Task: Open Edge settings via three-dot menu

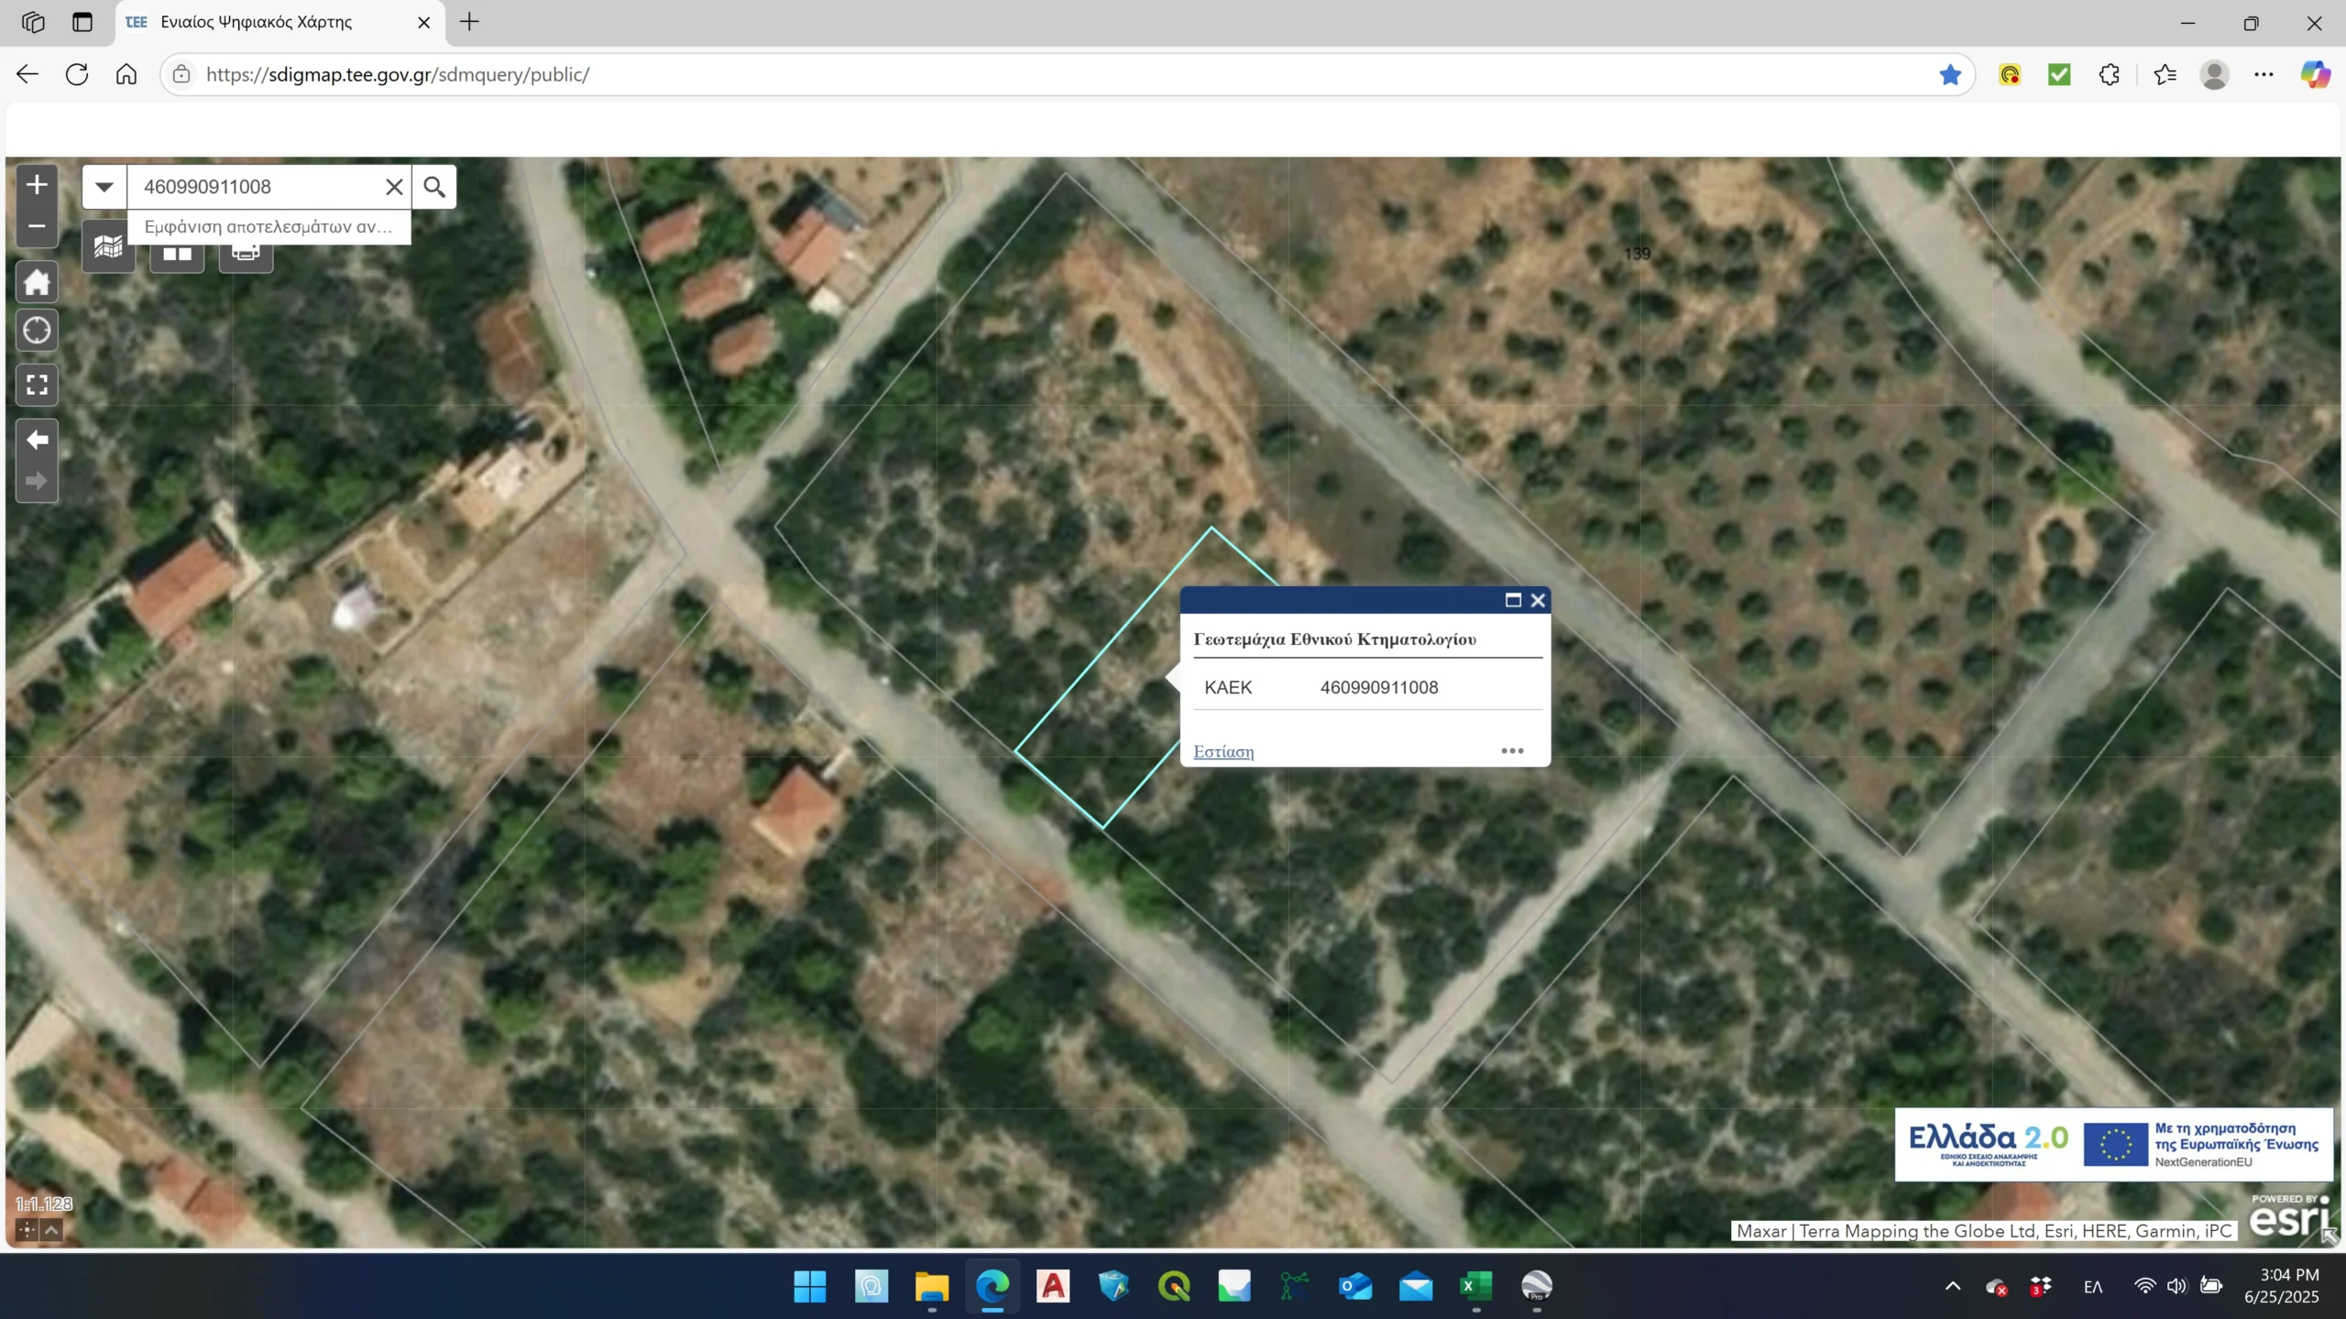Action: pyautogui.click(x=2264, y=74)
